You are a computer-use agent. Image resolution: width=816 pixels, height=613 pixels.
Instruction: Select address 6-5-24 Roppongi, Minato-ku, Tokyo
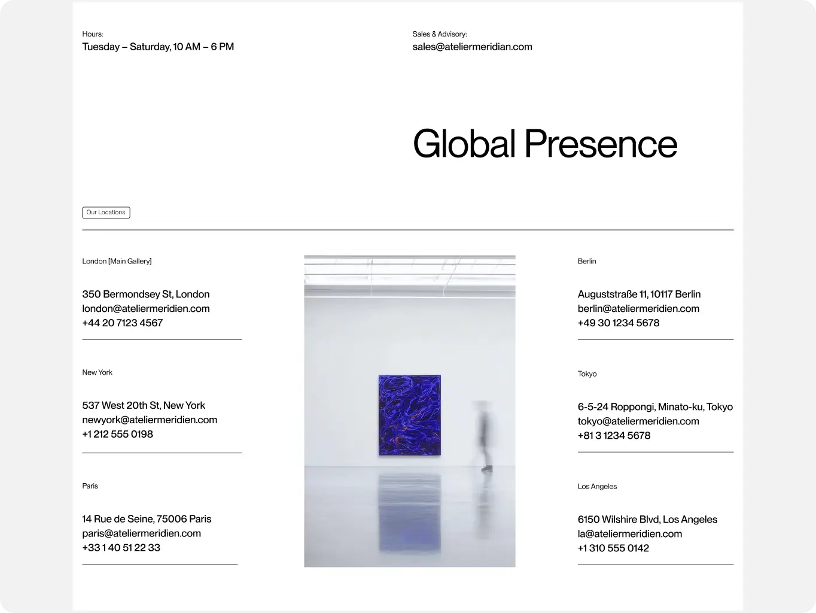tap(655, 407)
